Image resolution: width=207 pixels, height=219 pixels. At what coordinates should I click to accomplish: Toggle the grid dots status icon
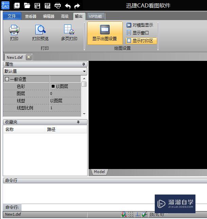coord(131,214)
